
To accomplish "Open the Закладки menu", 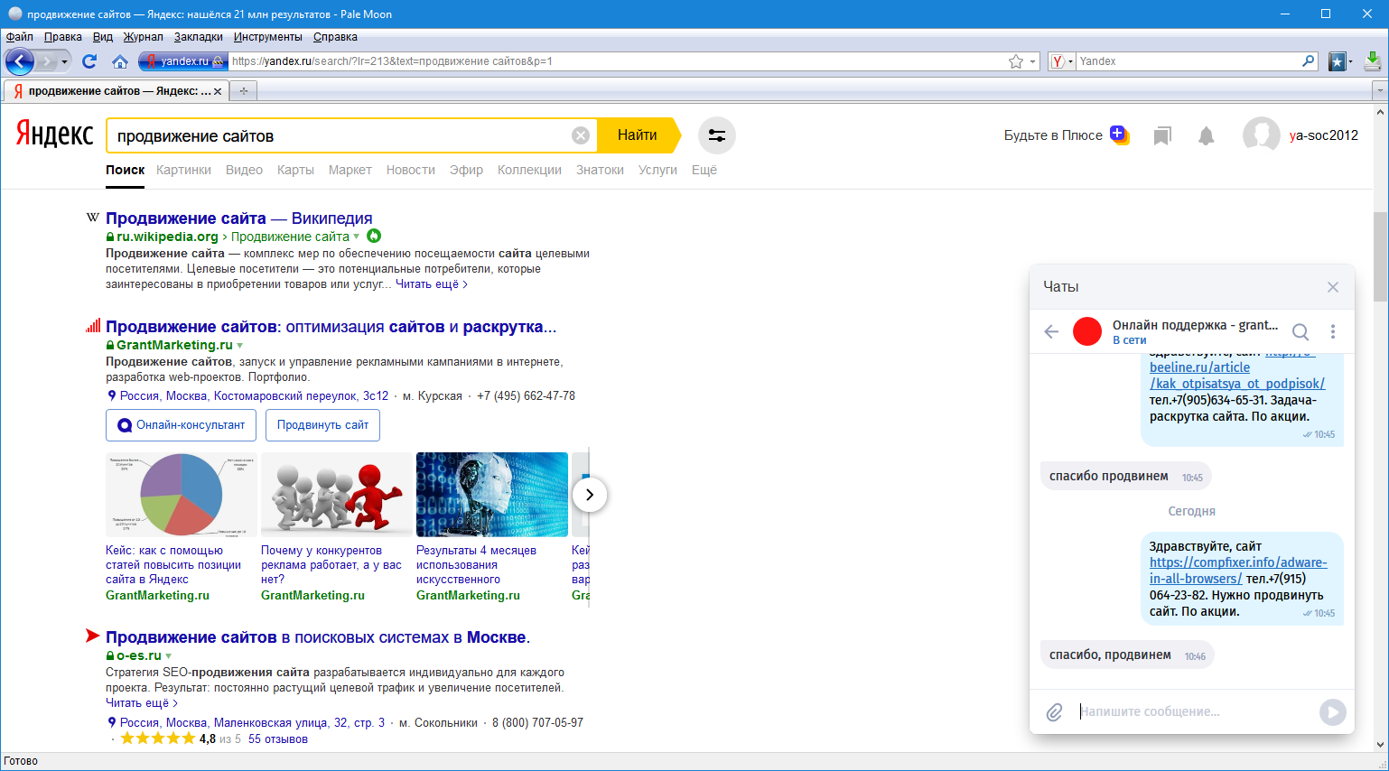I will pos(199,37).
